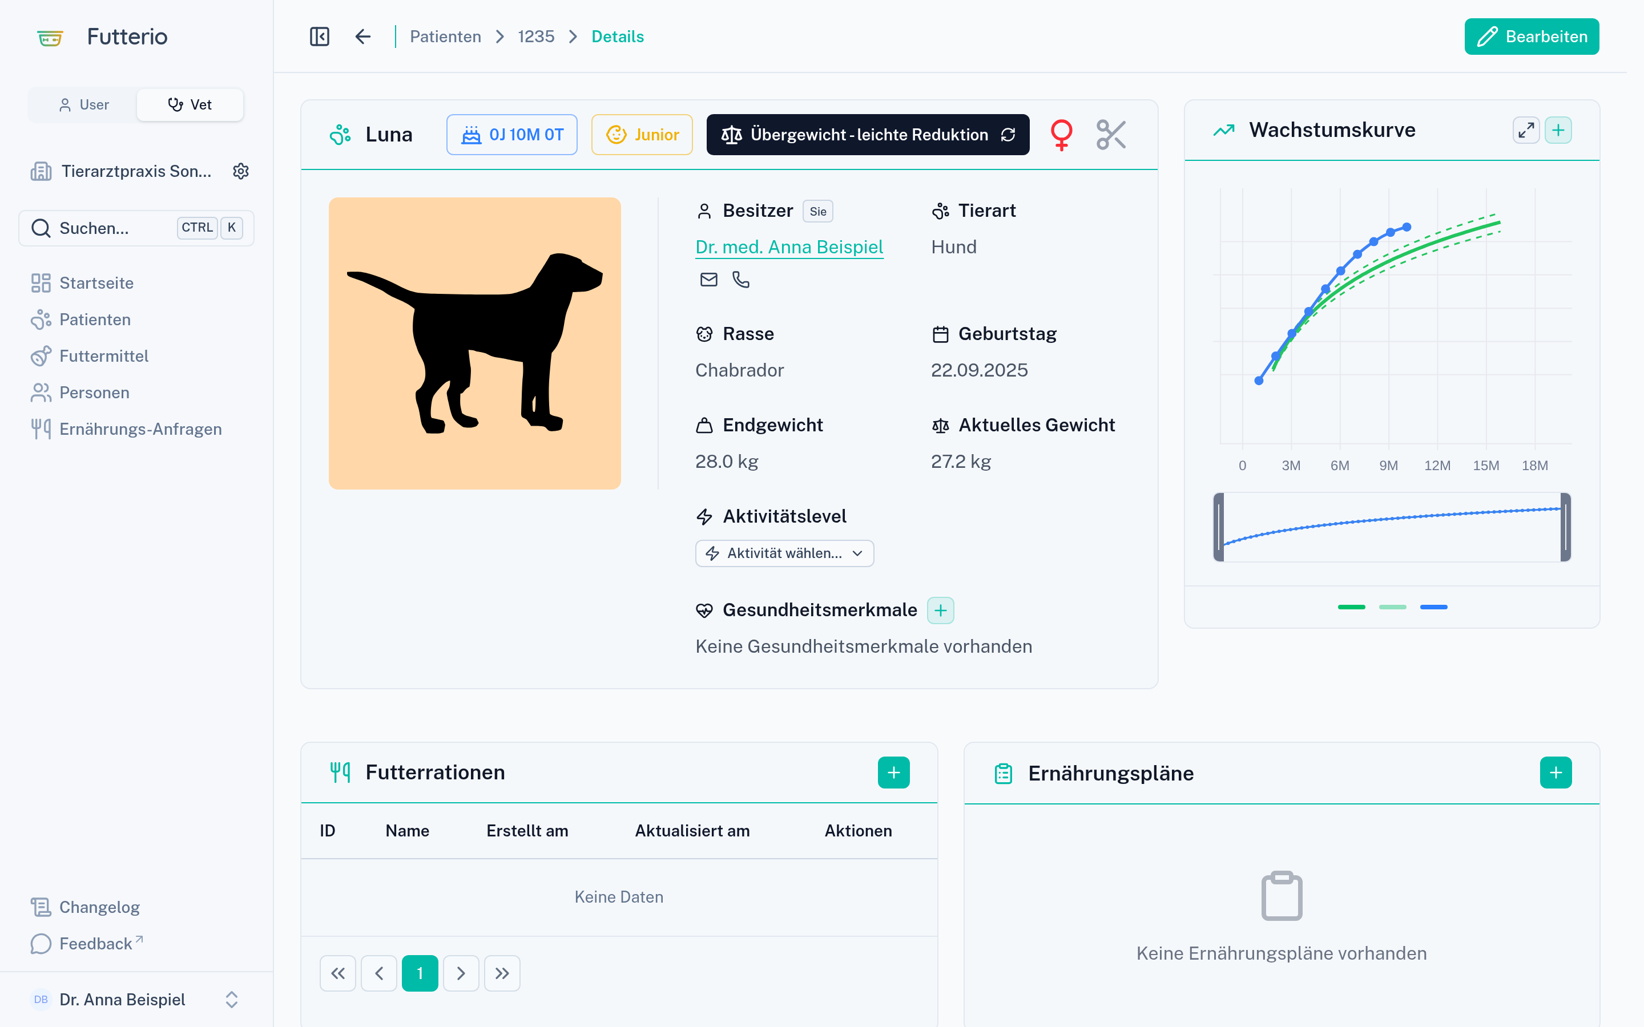This screenshot has height=1027, width=1644.
Task: Email the owner via envelope icon
Action: click(x=708, y=279)
